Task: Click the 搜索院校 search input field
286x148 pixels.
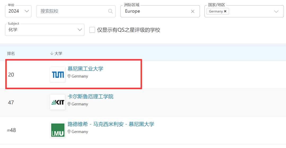Action: (76, 11)
